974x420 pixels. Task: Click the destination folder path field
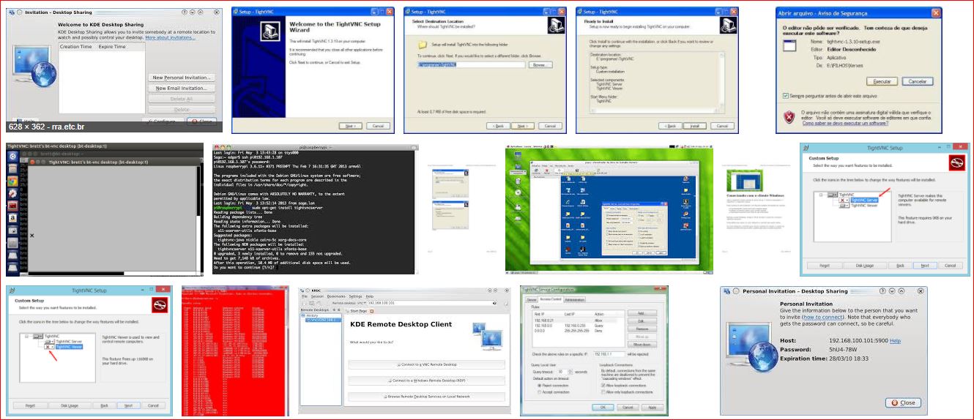(x=471, y=64)
